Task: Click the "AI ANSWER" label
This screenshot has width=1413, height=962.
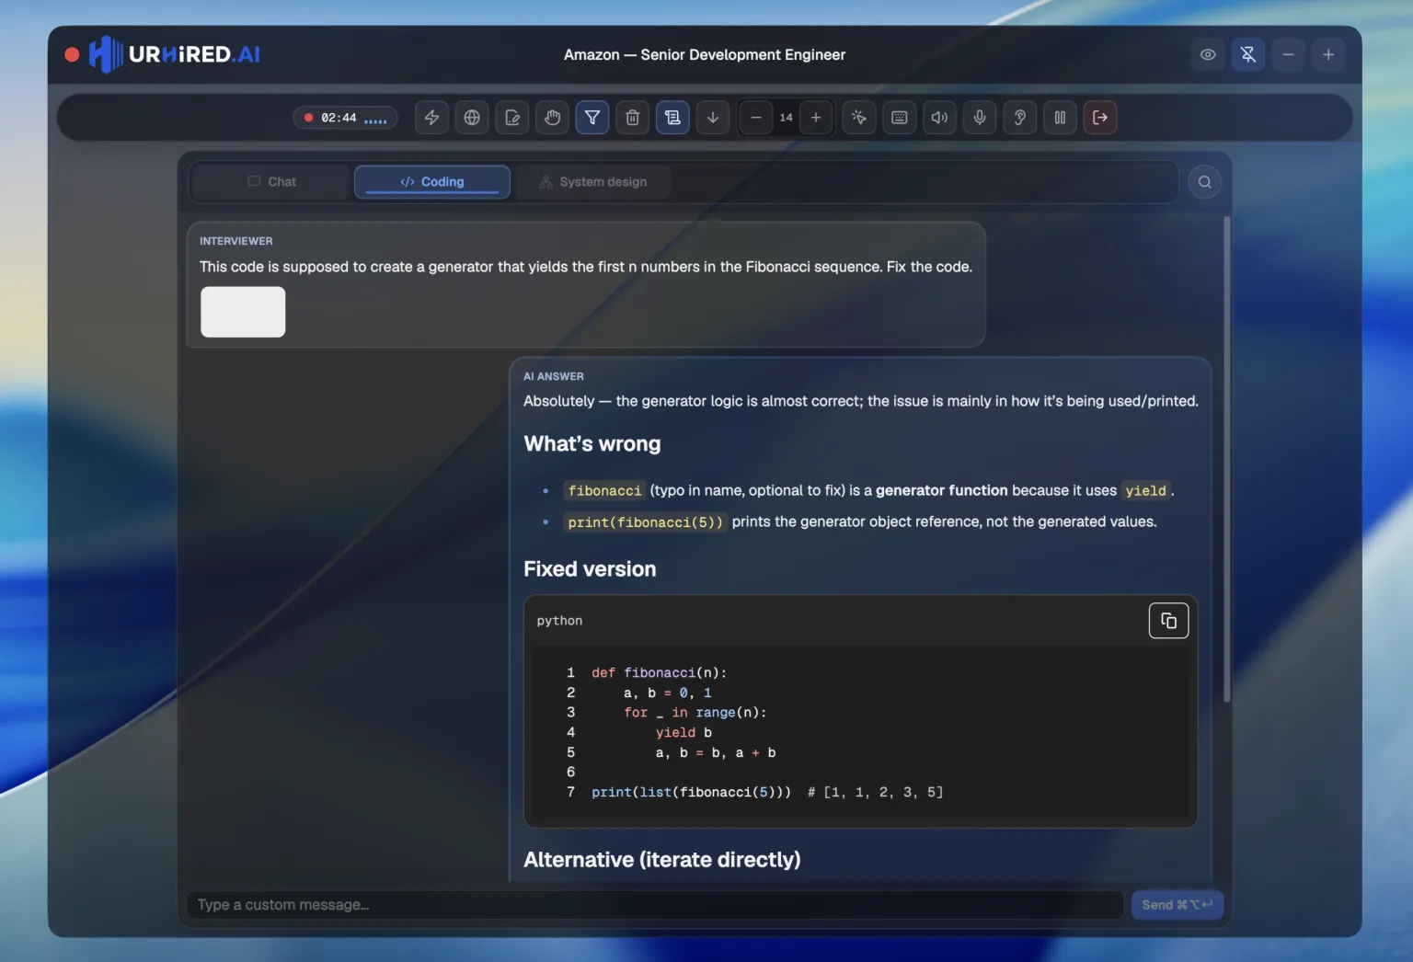Action: 554,376
